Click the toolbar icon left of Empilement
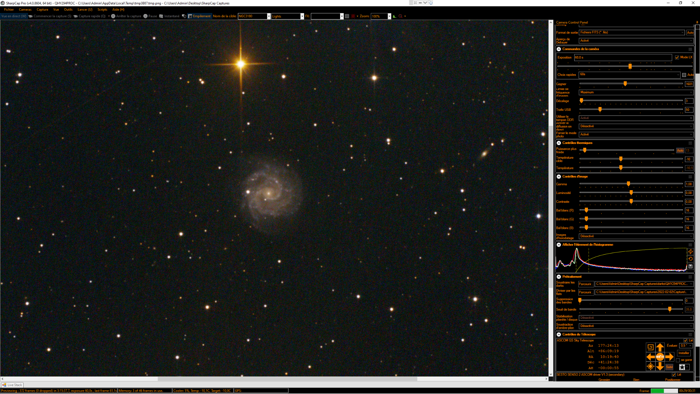 pyautogui.click(x=184, y=16)
